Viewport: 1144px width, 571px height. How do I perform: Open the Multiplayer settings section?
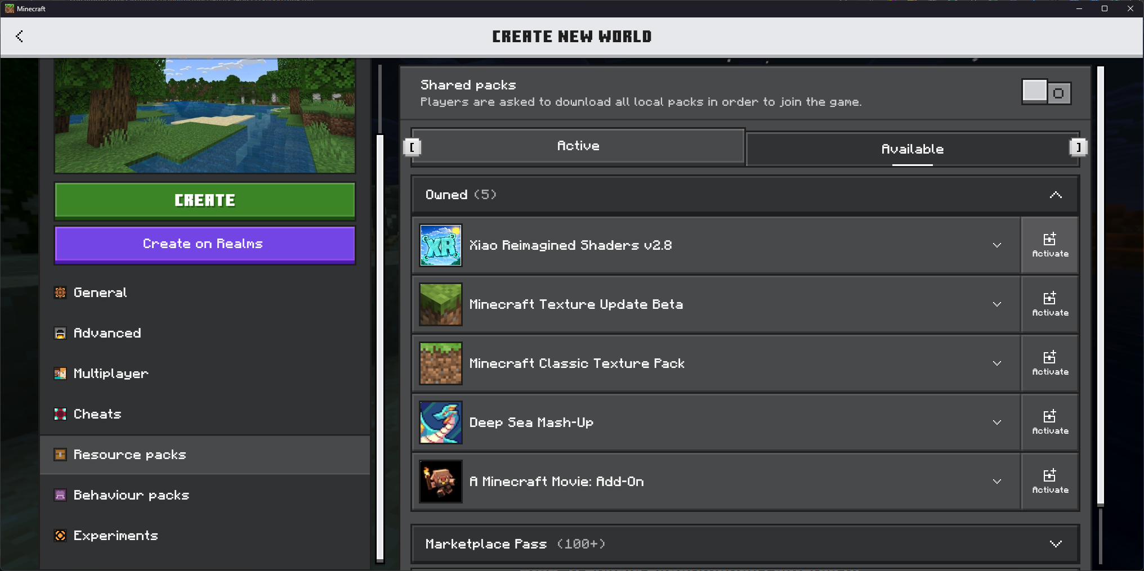205,374
